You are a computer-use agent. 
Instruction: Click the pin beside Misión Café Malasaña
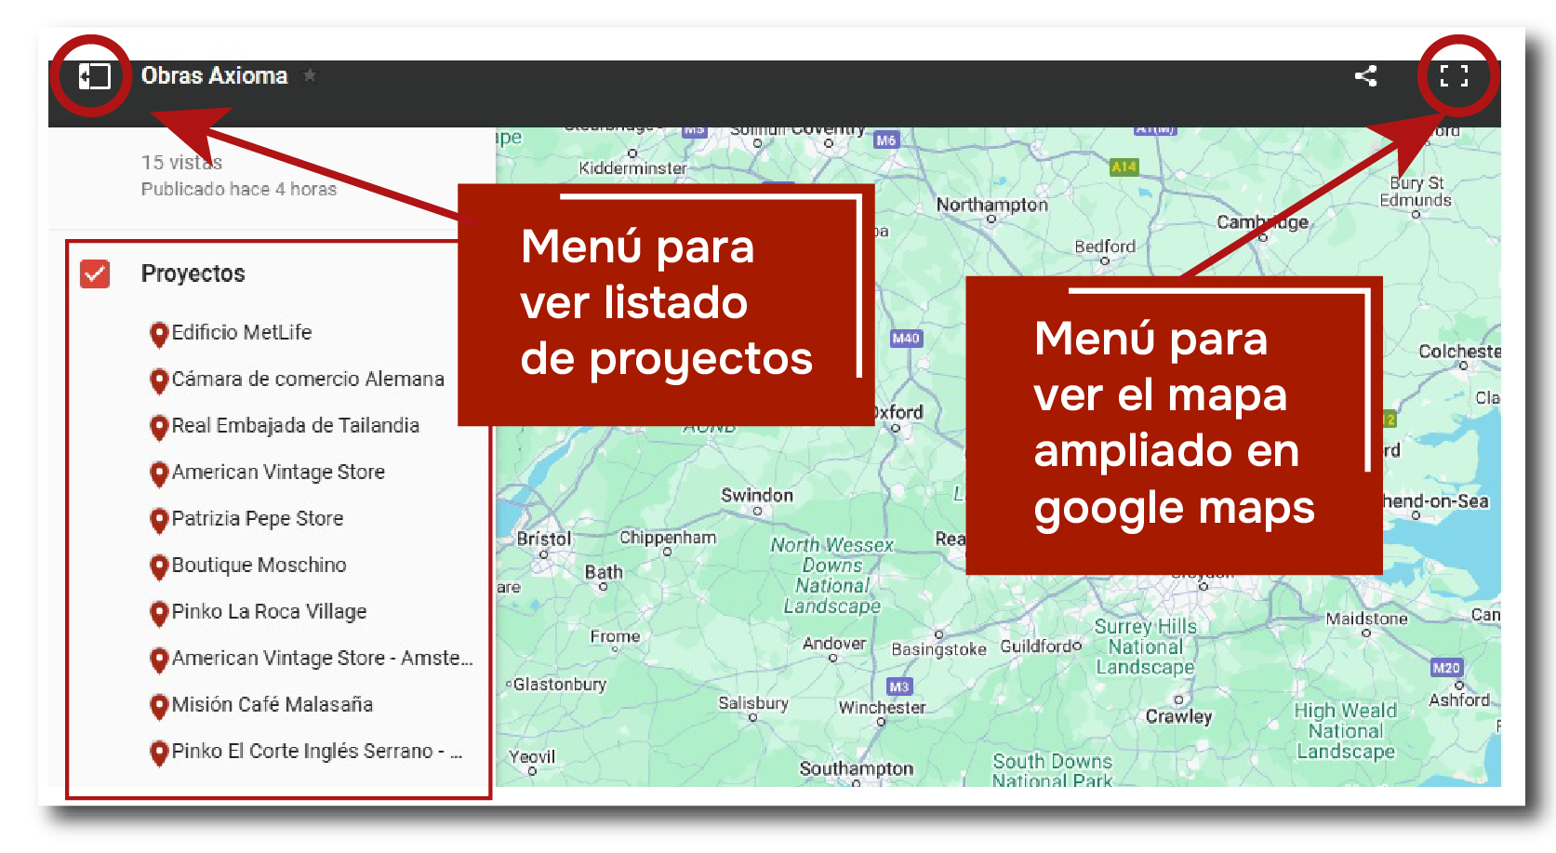tap(159, 706)
